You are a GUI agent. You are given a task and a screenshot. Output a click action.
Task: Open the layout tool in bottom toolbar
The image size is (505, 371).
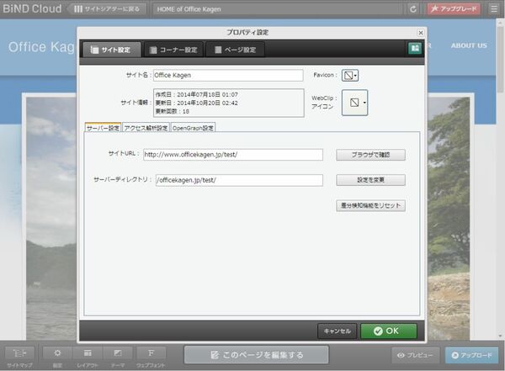point(88,358)
